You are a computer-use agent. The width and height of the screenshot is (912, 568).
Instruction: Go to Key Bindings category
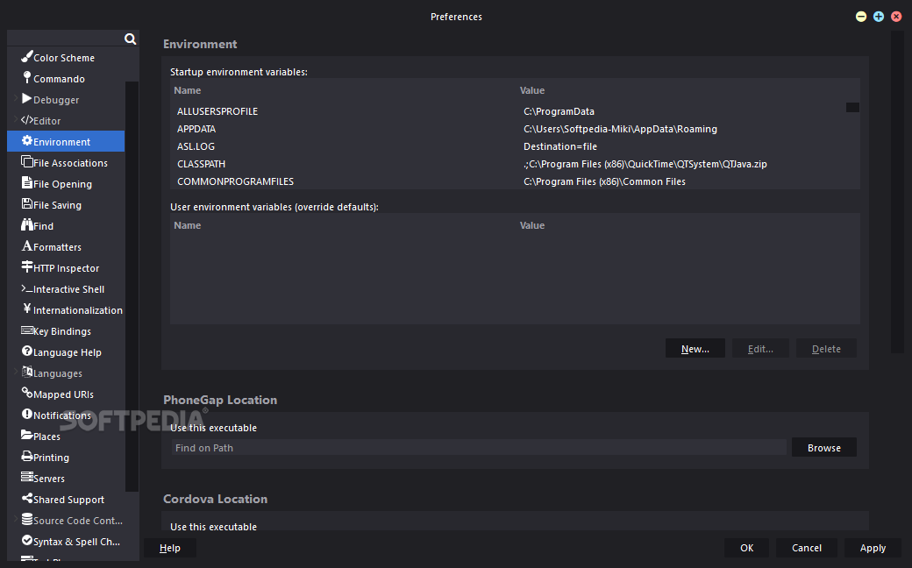[x=62, y=331]
